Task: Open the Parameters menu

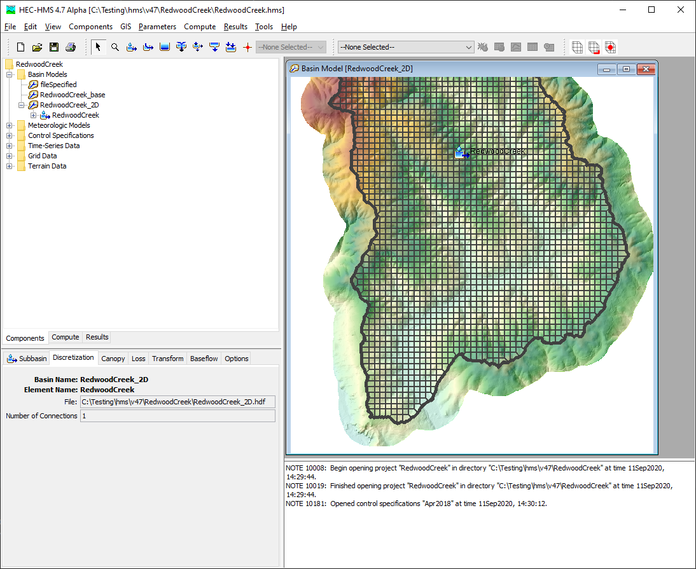Action: coord(157,27)
